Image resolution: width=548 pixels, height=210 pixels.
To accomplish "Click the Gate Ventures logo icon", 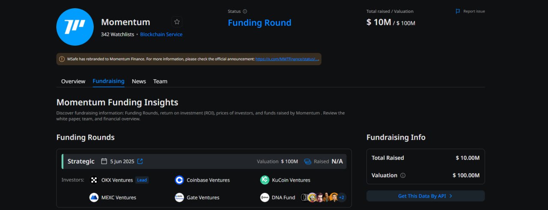I will [x=179, y=198].
